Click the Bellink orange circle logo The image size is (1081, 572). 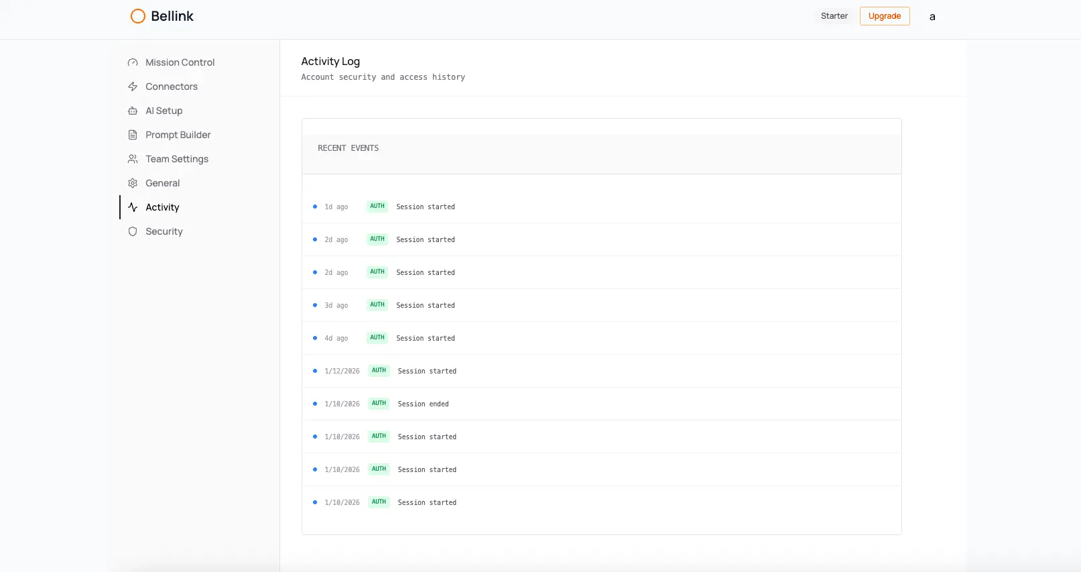[138, 16]
